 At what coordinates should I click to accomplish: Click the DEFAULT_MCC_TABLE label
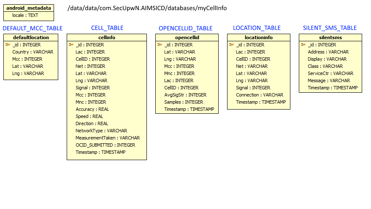coord(32,28)
